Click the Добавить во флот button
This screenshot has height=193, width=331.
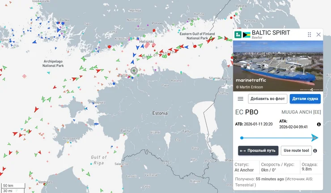coord(267,99)
